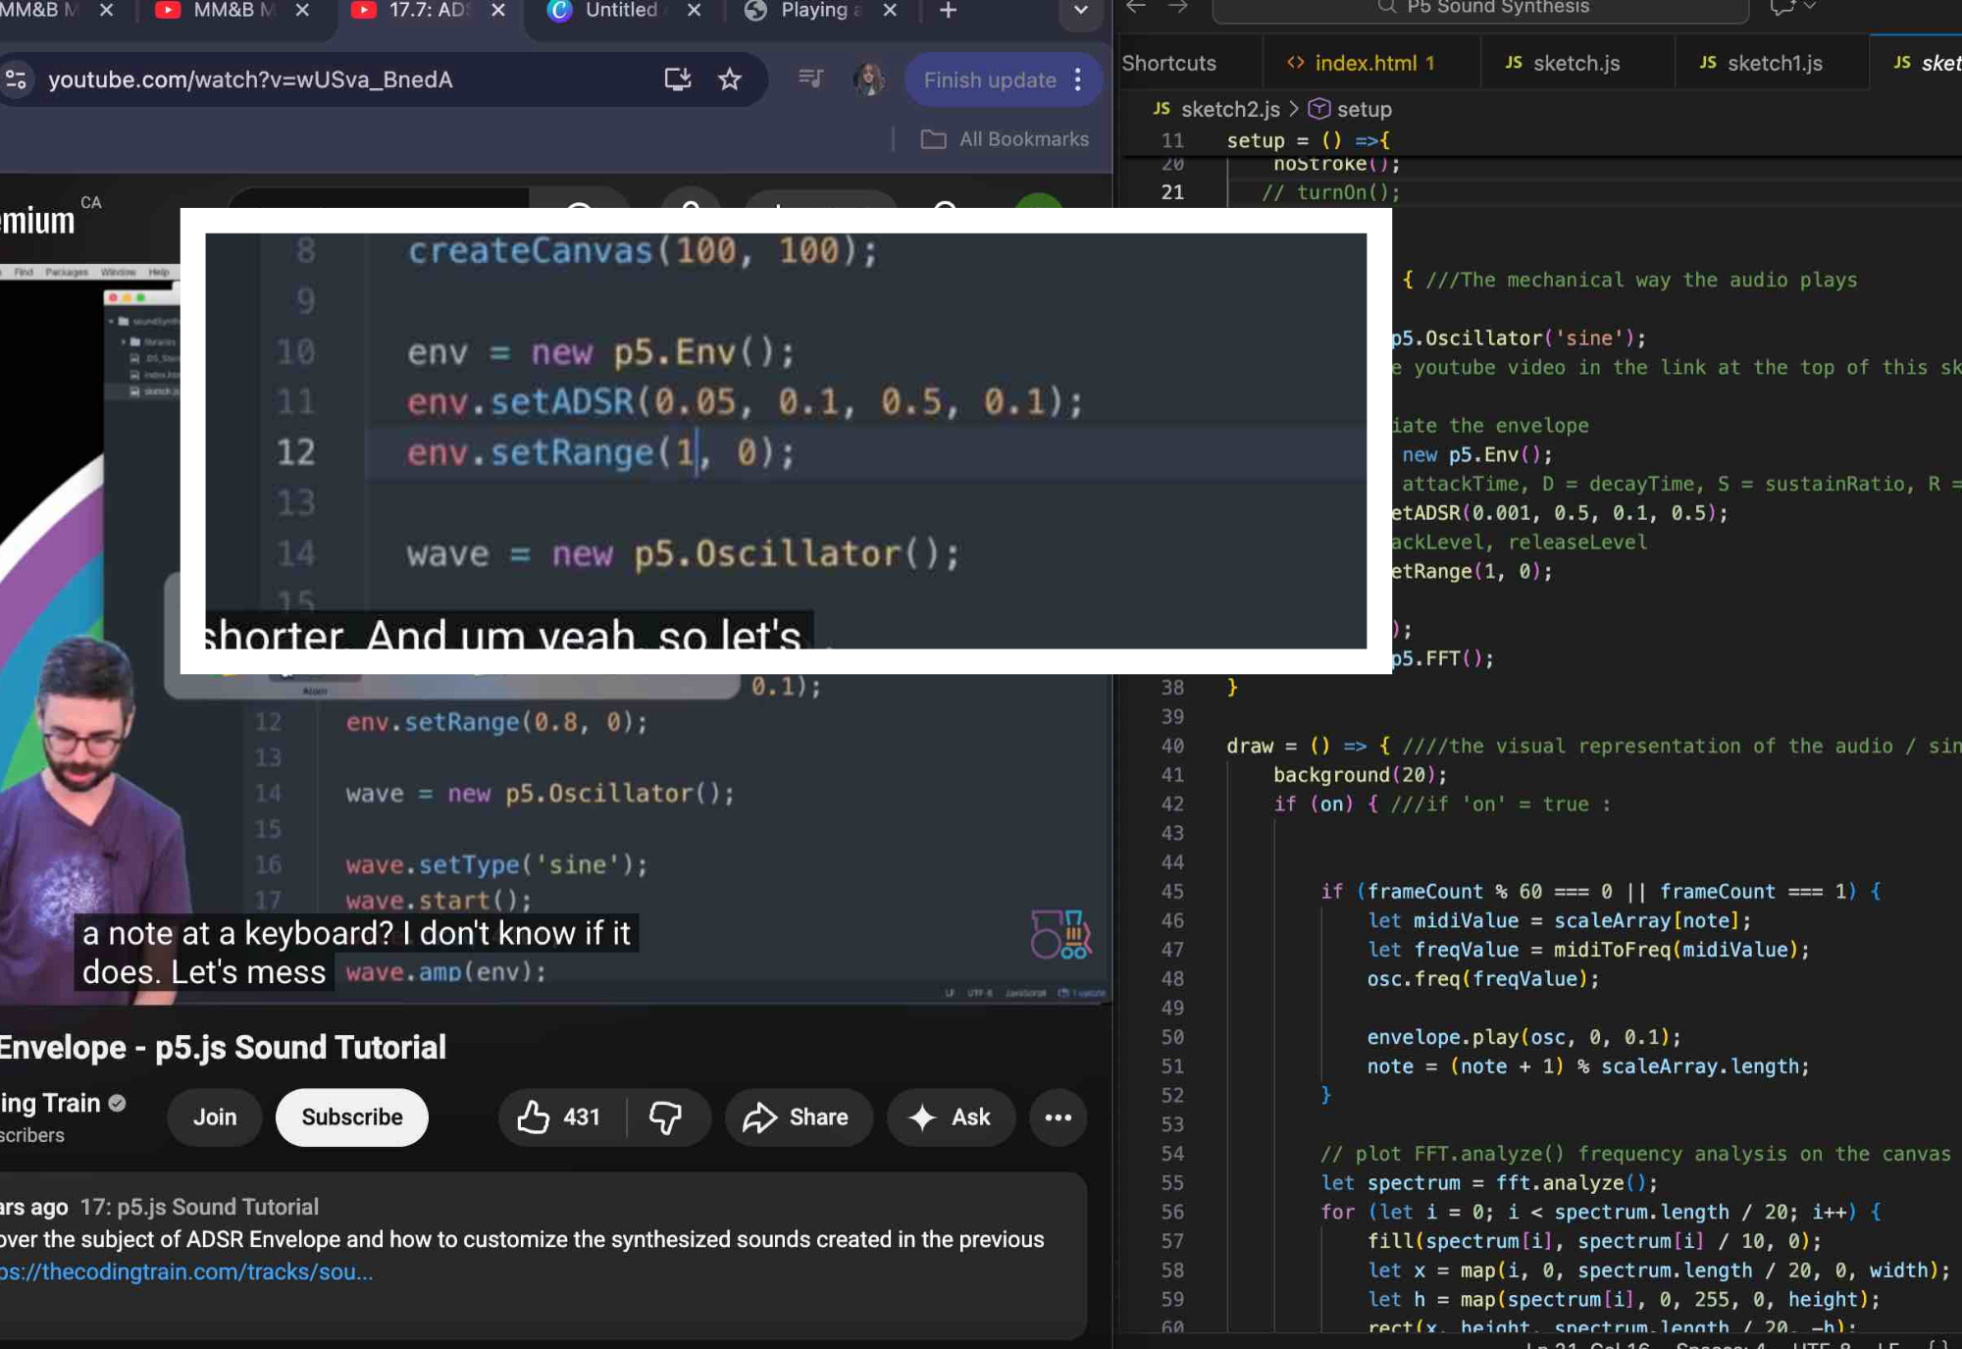Click the Share button
This screenshot has height=1349, width=1962.
[798, 1116]
